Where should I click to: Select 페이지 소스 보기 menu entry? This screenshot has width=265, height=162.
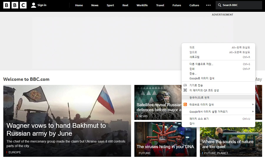218,118
